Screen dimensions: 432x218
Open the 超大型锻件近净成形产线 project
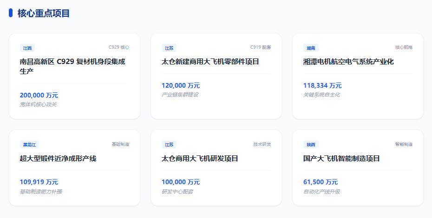[58, 159]
